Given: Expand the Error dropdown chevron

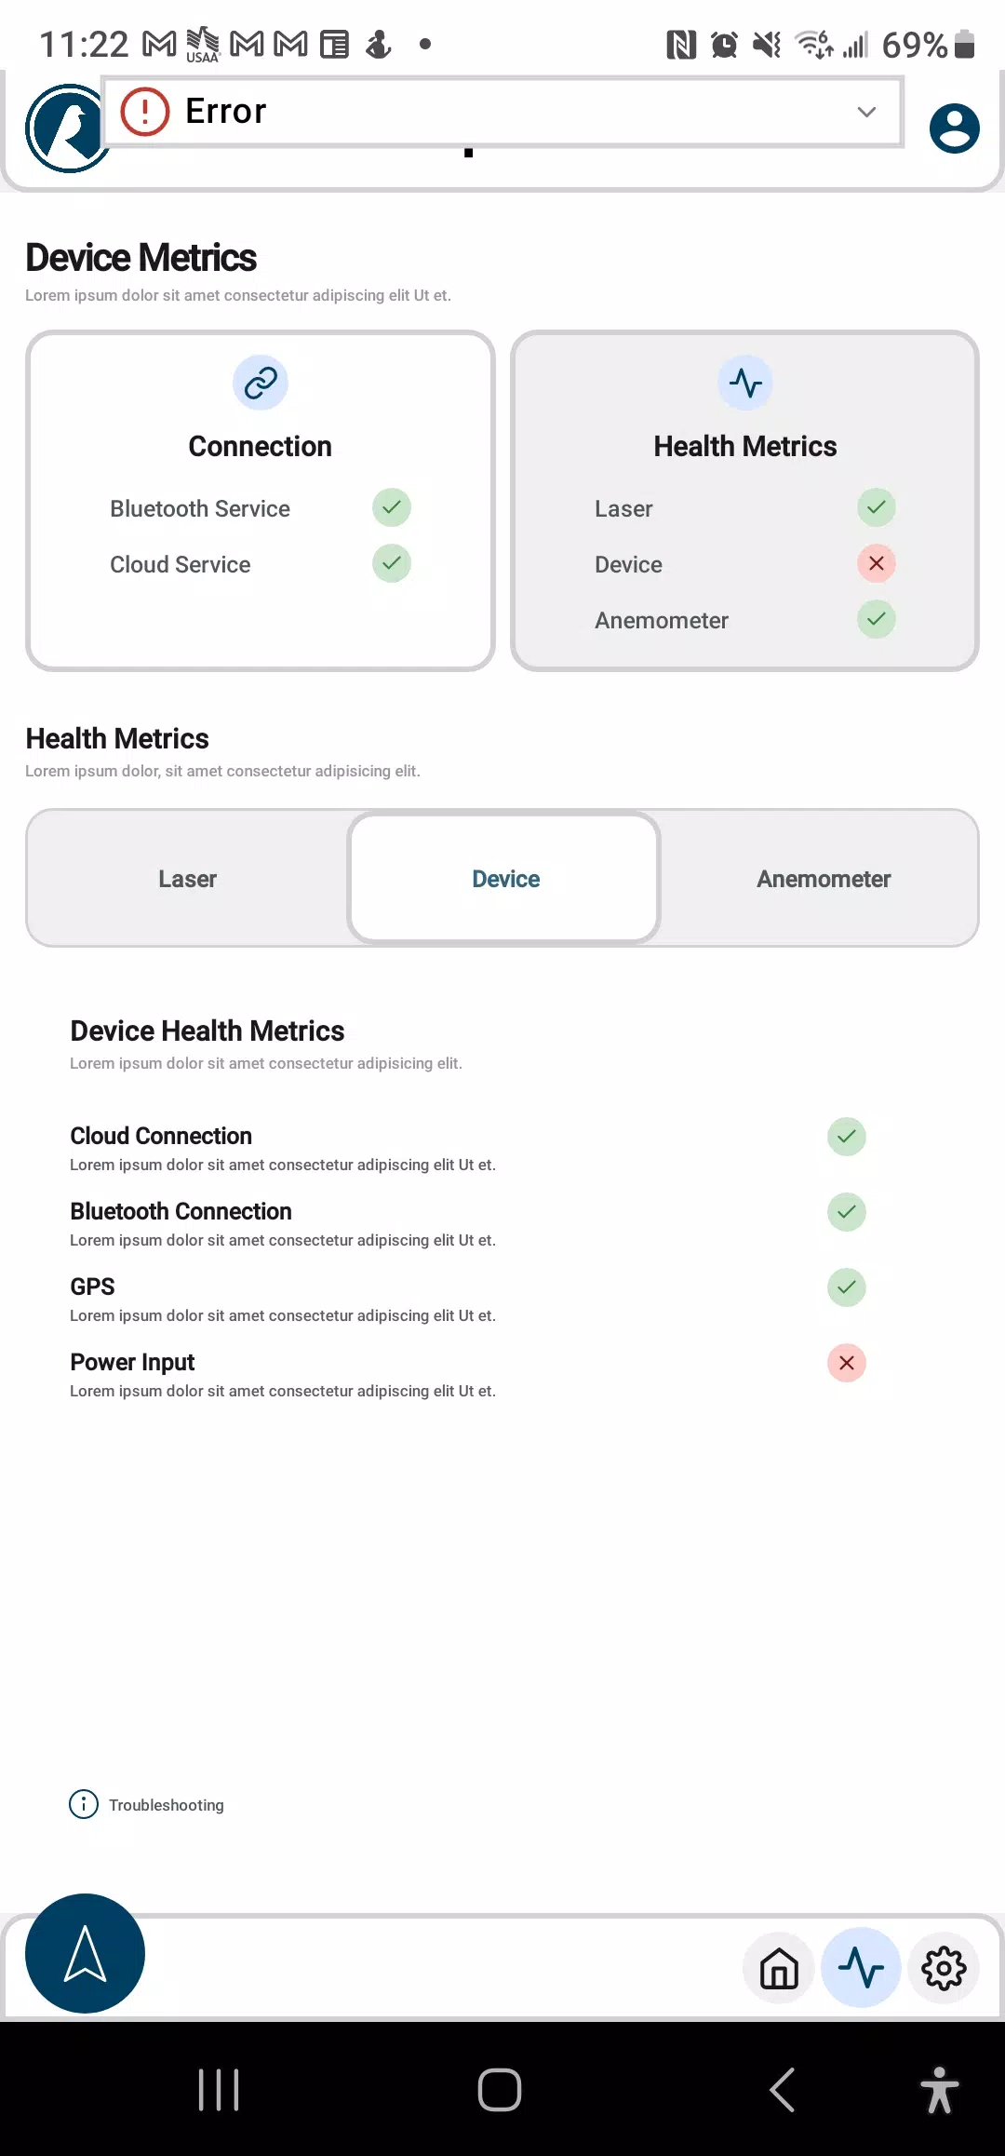Looking at the screenshot, I should tap(866, 112).
